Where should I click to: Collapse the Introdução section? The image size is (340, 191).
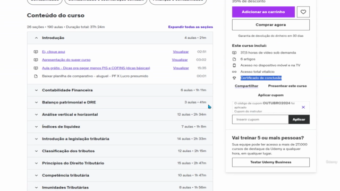coord(120,38)
